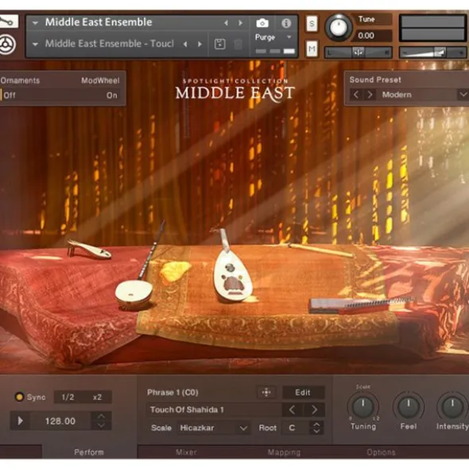Decrease the tempo with down arrow
469x470 pixels.
click(101, 425)
